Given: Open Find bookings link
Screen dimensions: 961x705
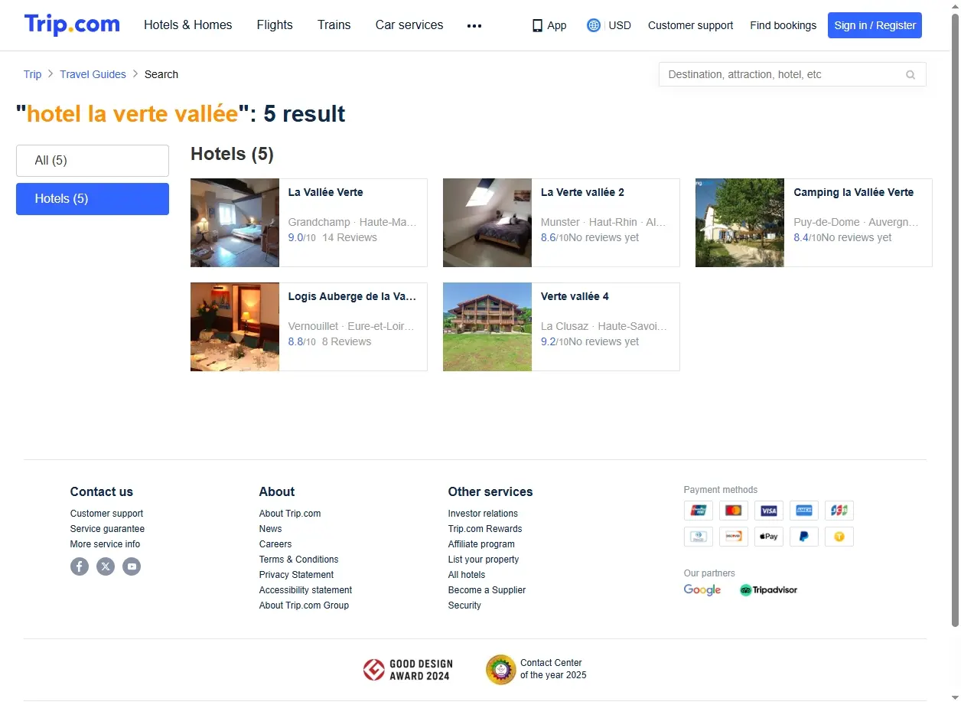Looking at the screenshot, I should (x=783, y=25).
